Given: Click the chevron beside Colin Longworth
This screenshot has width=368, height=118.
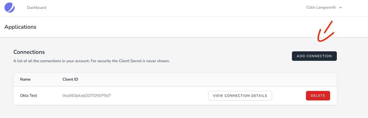Looking at the screenshot, I should point(340,8).
